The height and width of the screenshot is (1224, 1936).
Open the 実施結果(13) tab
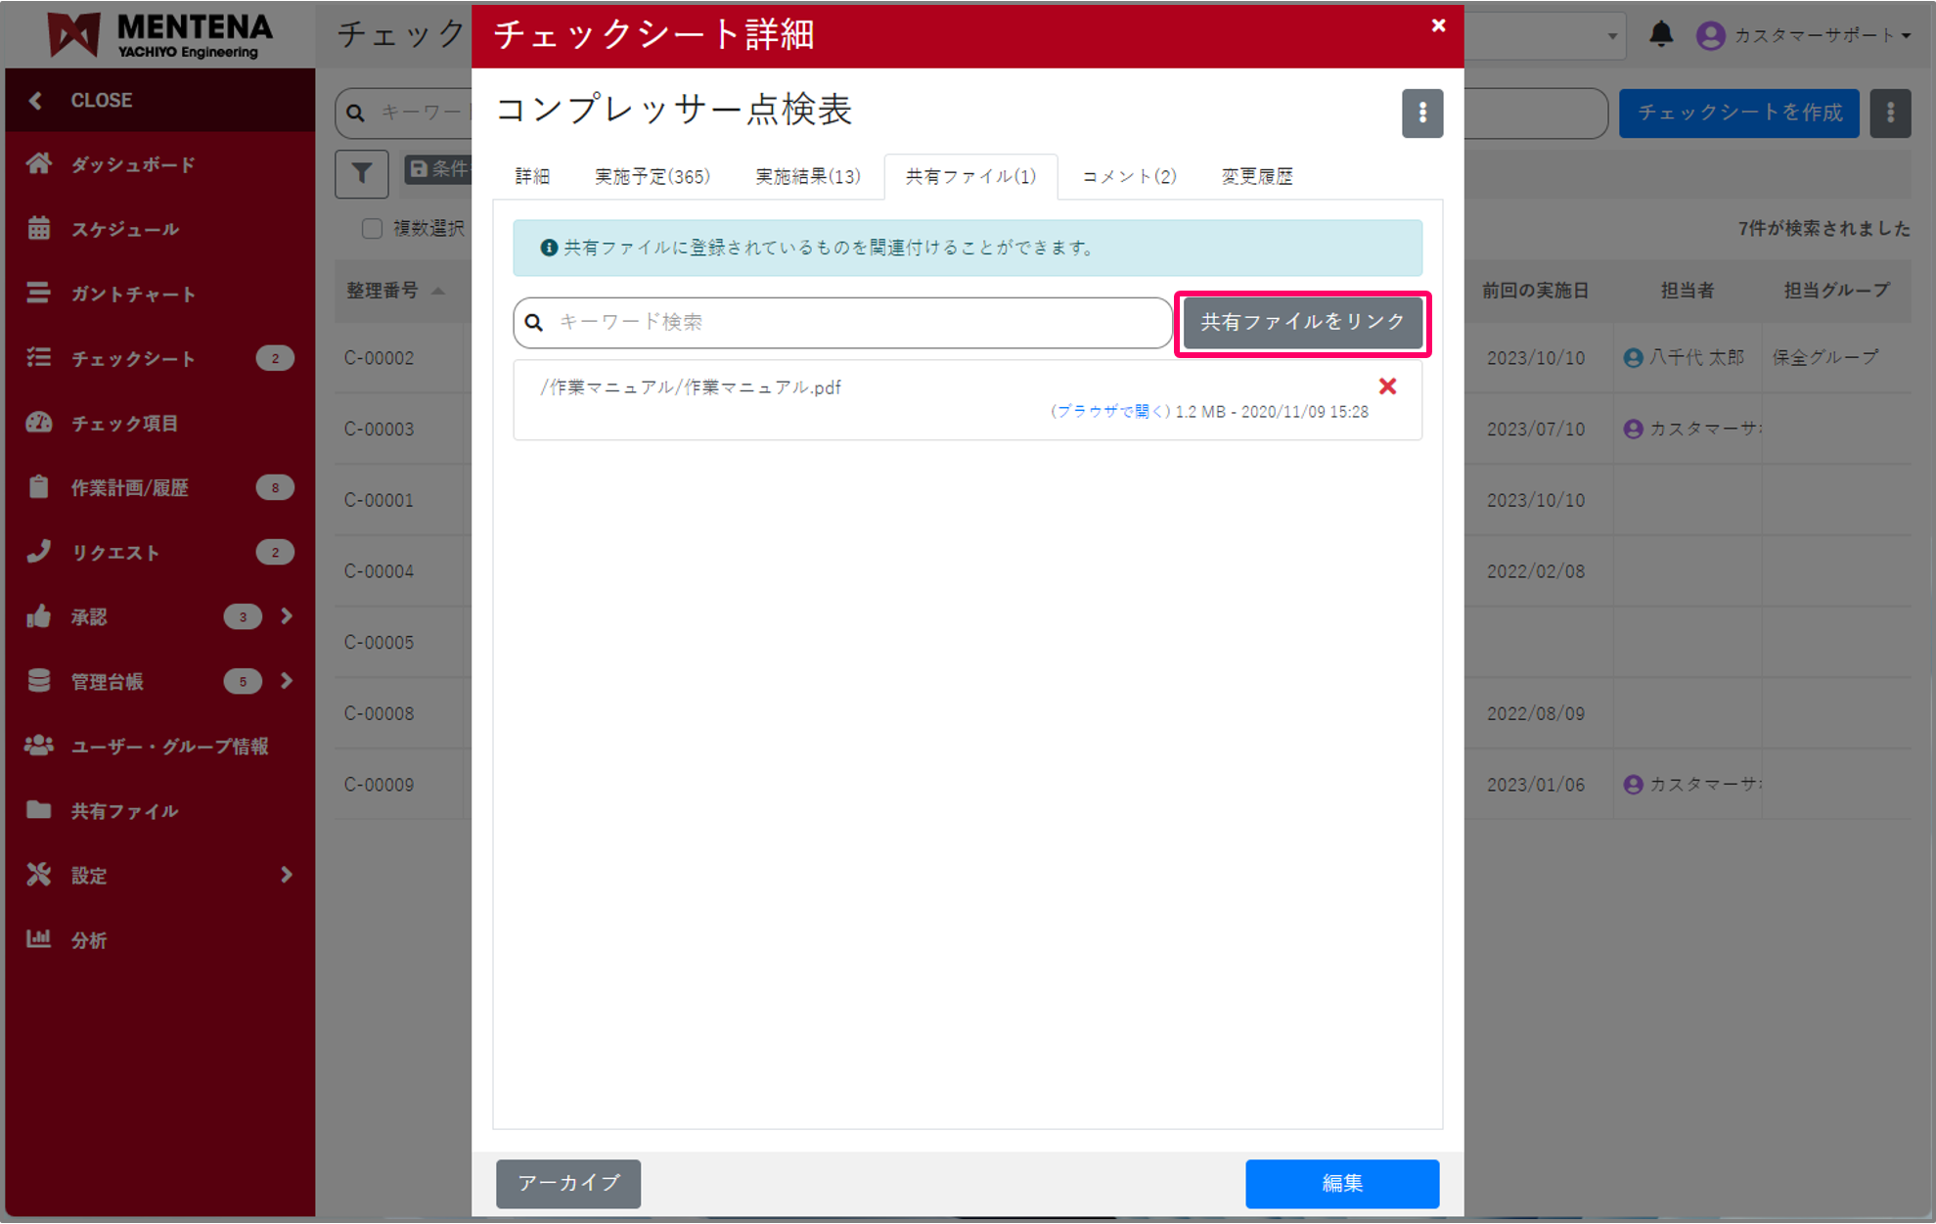click(x=806, y=176)
